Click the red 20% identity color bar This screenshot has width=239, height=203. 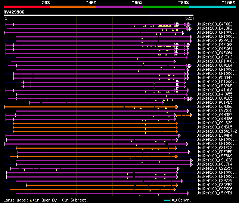27,7
